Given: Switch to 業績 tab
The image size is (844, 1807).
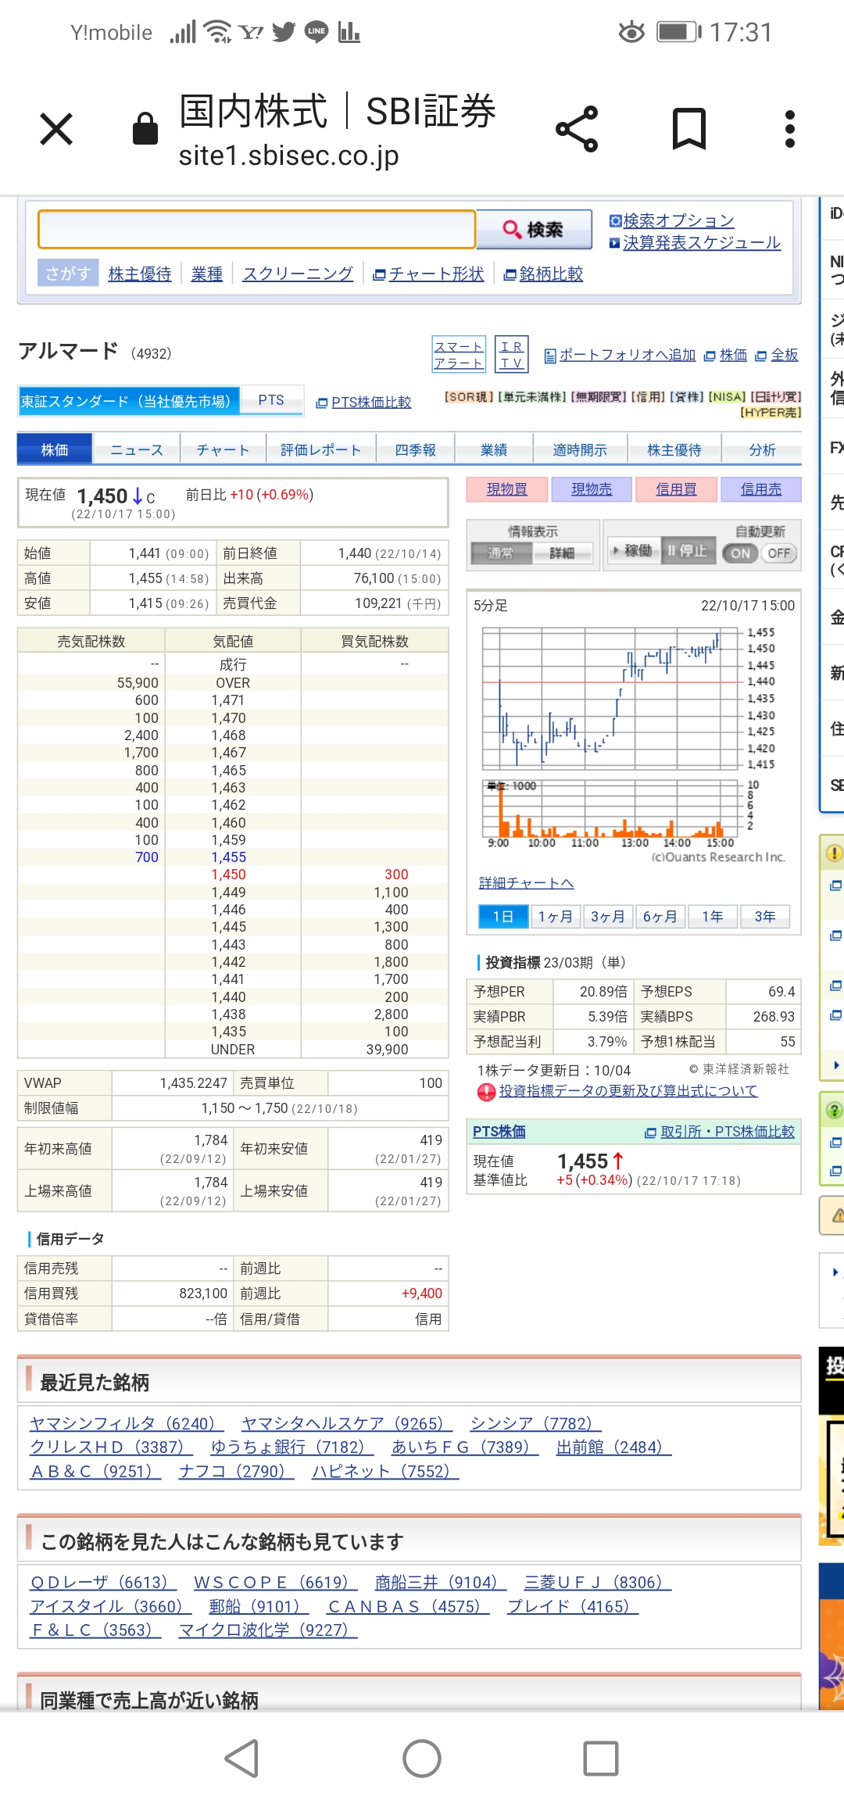Looking at the screenshot, I should coord(494,449).
